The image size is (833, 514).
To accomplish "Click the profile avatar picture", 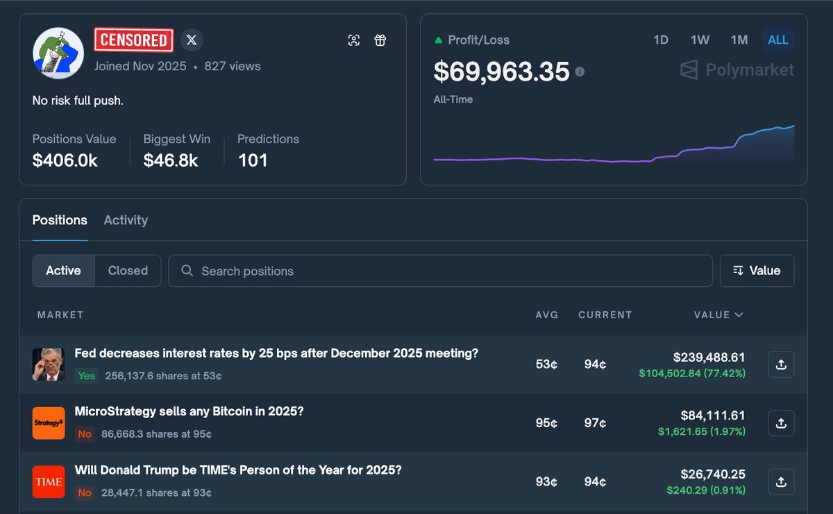I will pyautogui.click(x=58, y=53).
